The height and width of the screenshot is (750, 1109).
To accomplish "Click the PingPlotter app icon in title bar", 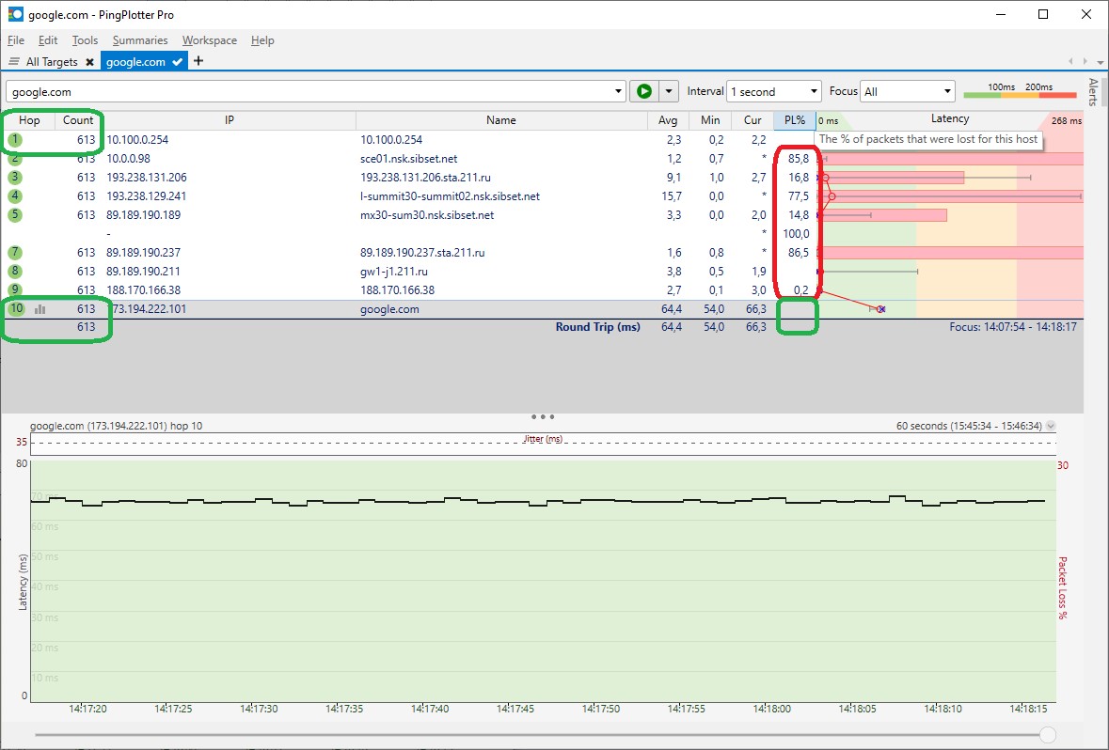I will point(15,14).
